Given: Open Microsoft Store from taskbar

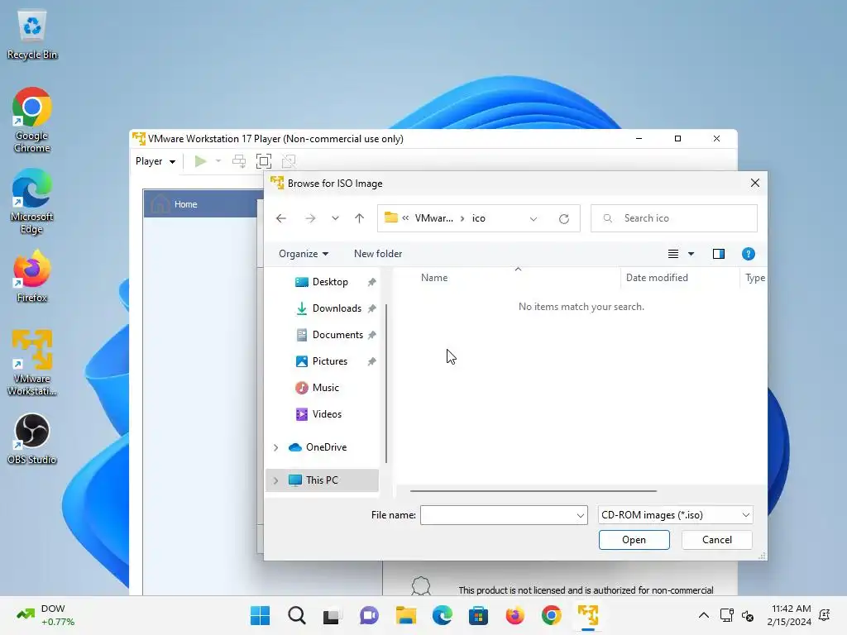Looking at the screenshot, I should pyautogui.click(x=479, y=615).
